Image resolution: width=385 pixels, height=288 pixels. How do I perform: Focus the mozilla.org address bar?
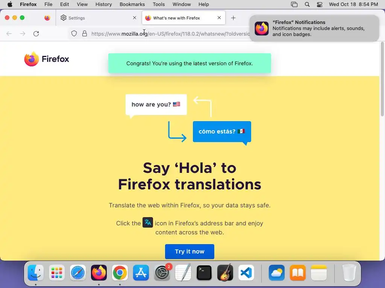tap(170, 34)
